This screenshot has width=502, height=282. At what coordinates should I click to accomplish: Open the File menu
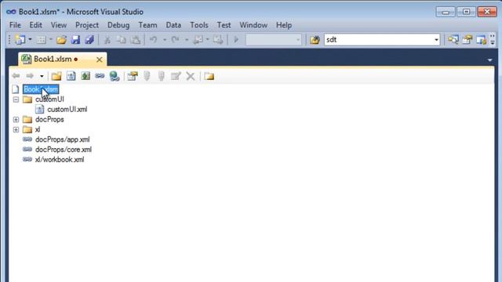pos(15,25)
